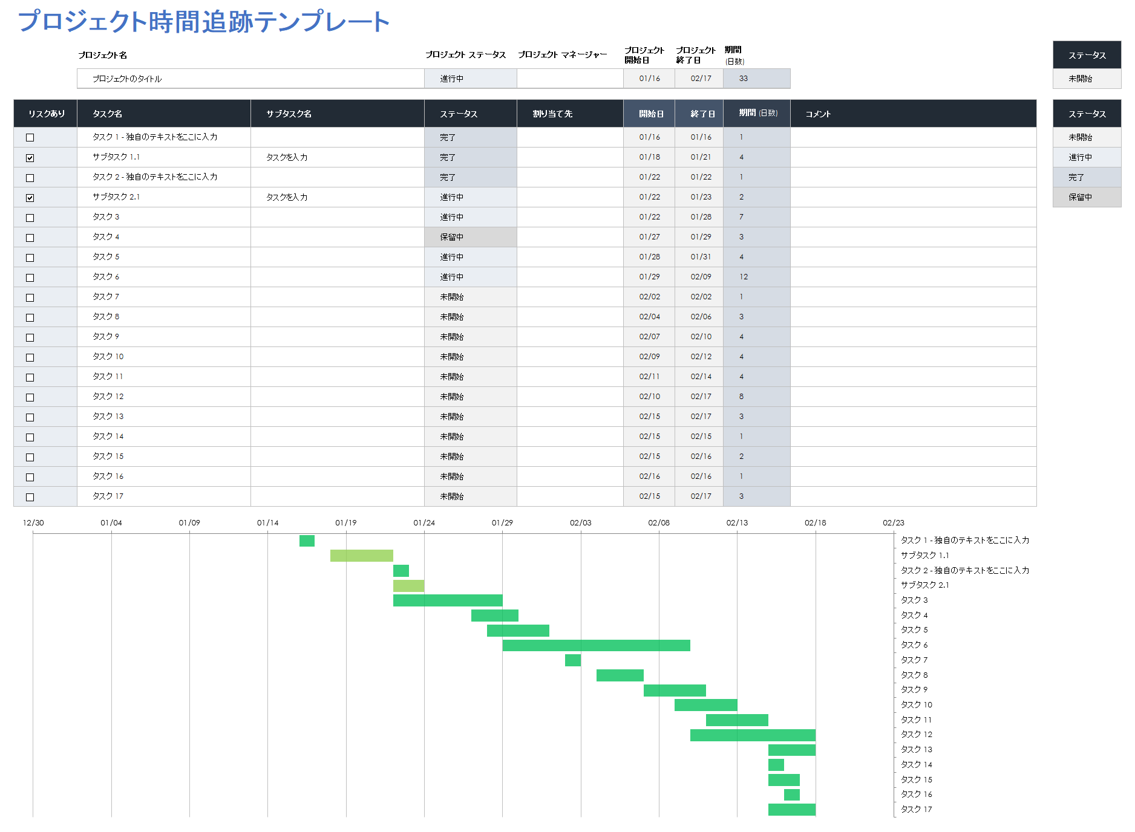Screen dimensions: 1135x832
Task: Uncheck the risk checkbox for サブタスク 1.1
Action: (x=30, y=158)
